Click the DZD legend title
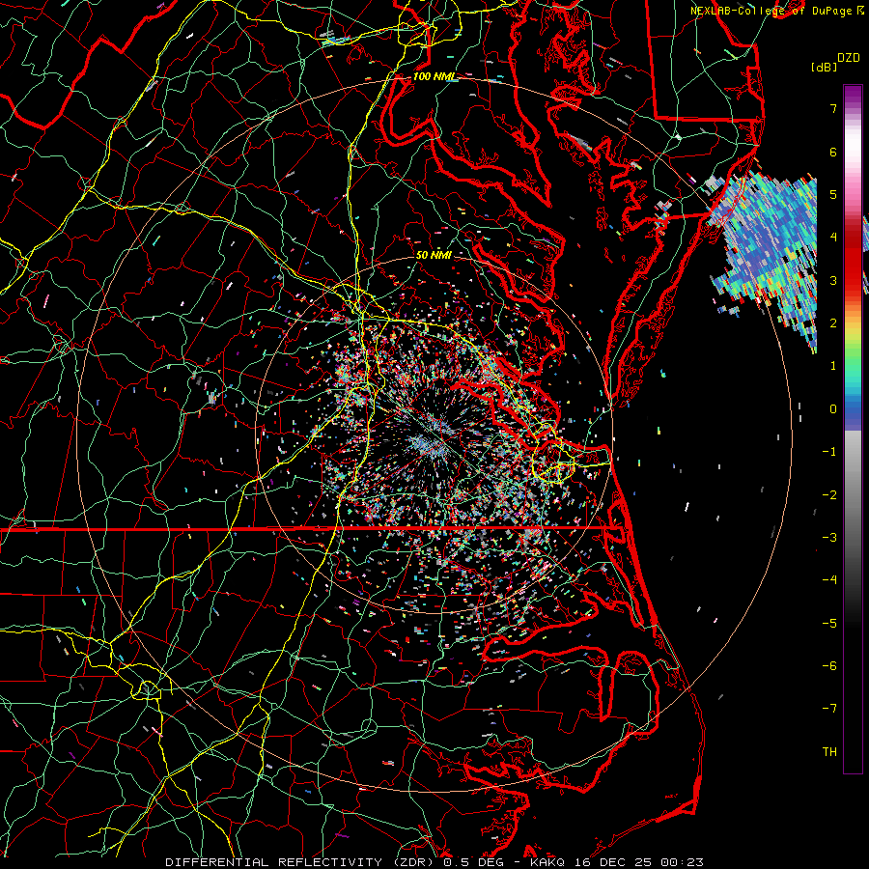The width and height of the screenshot is (869, 869). coord(849,58)
